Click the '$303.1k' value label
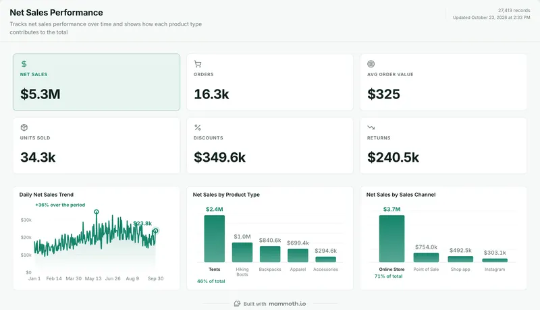Image resolution: width=540 pixels, height=310 pixels. point(495,253)
